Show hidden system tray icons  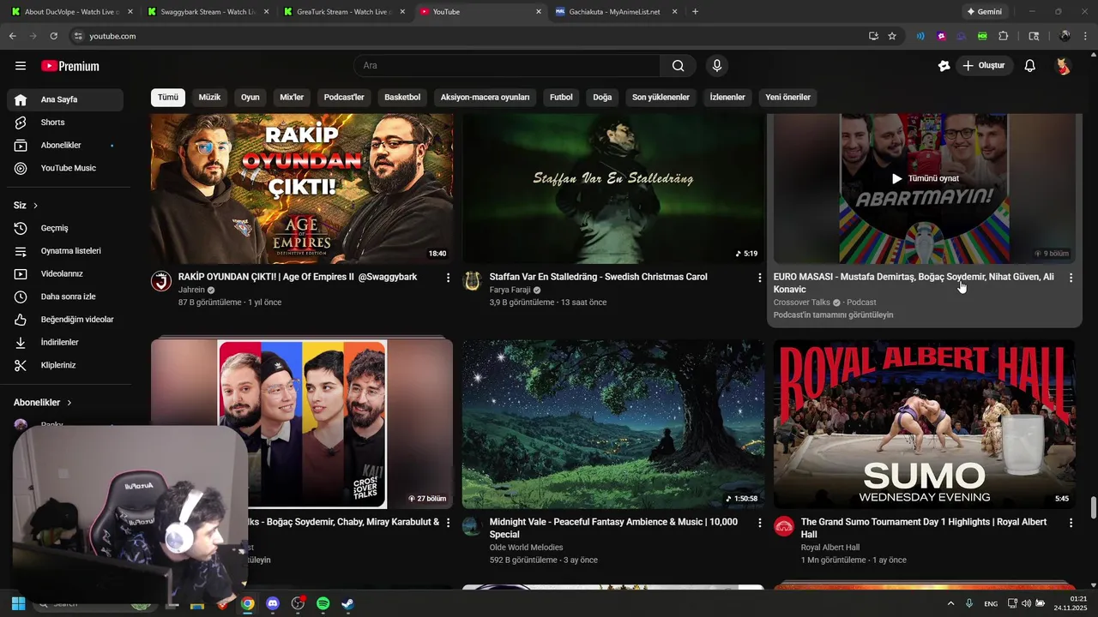click(950, 603)
